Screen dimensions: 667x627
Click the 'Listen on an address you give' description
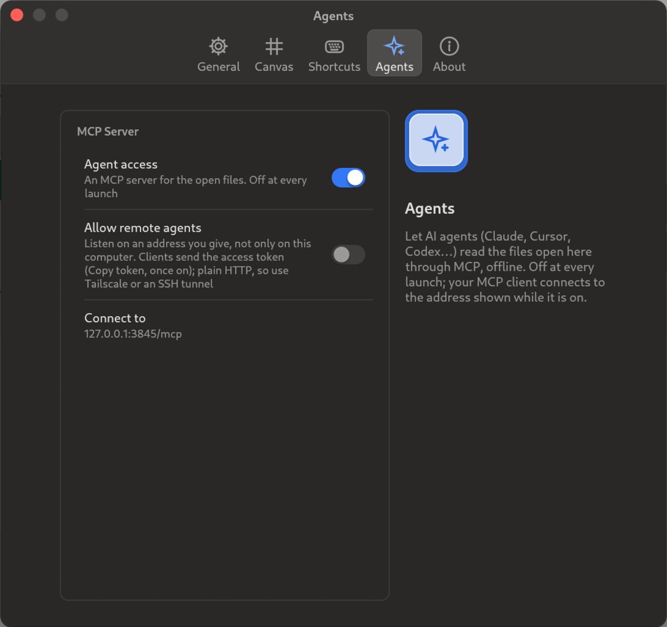click(197, 264)
